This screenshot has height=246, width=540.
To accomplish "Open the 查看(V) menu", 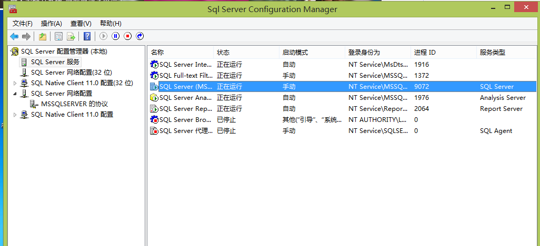I will tap(81, 24).
